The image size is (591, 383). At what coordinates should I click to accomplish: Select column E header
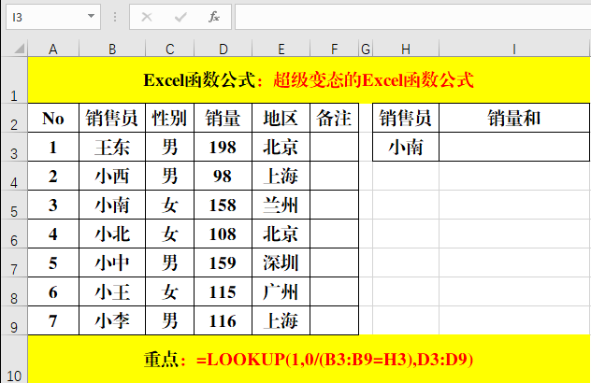point(281,49)
